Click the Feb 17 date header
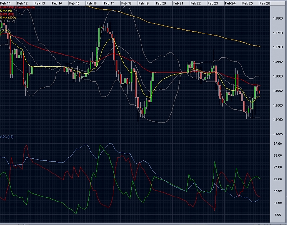 109,3
